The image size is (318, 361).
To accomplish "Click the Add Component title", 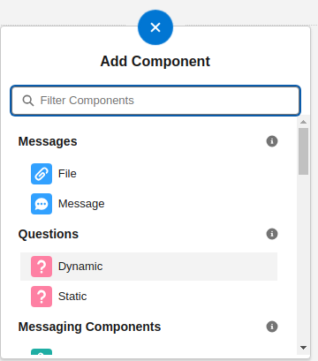I will click(x=155, y=62).
